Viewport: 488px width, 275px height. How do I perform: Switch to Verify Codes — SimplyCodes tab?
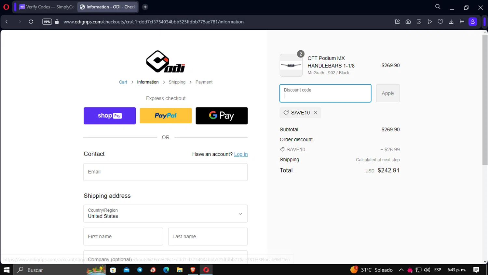coord(47,7)
